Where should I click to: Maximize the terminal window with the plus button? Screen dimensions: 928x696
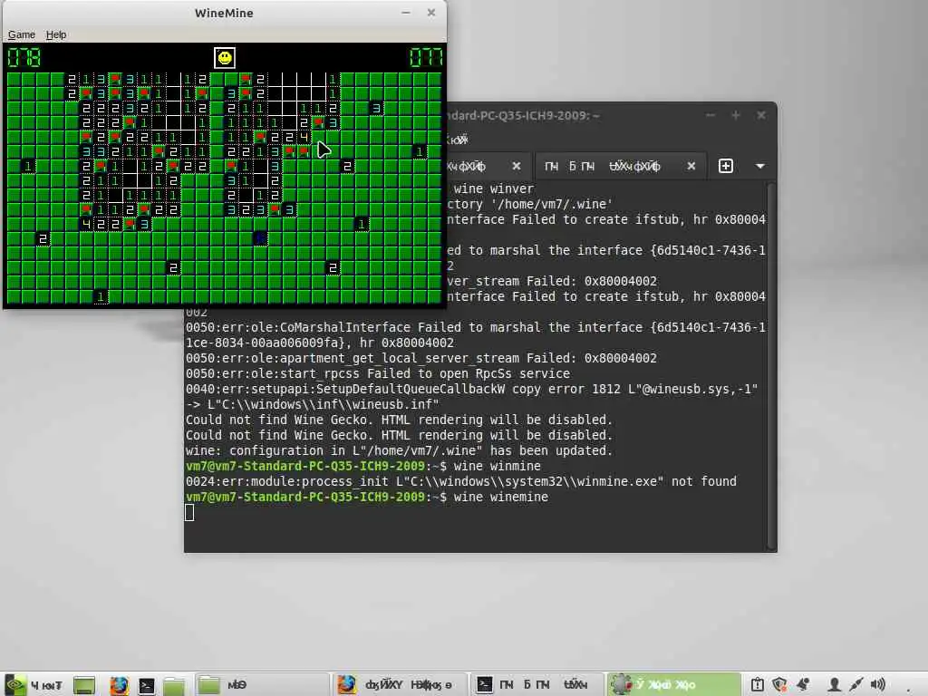(x=736, y=115)
